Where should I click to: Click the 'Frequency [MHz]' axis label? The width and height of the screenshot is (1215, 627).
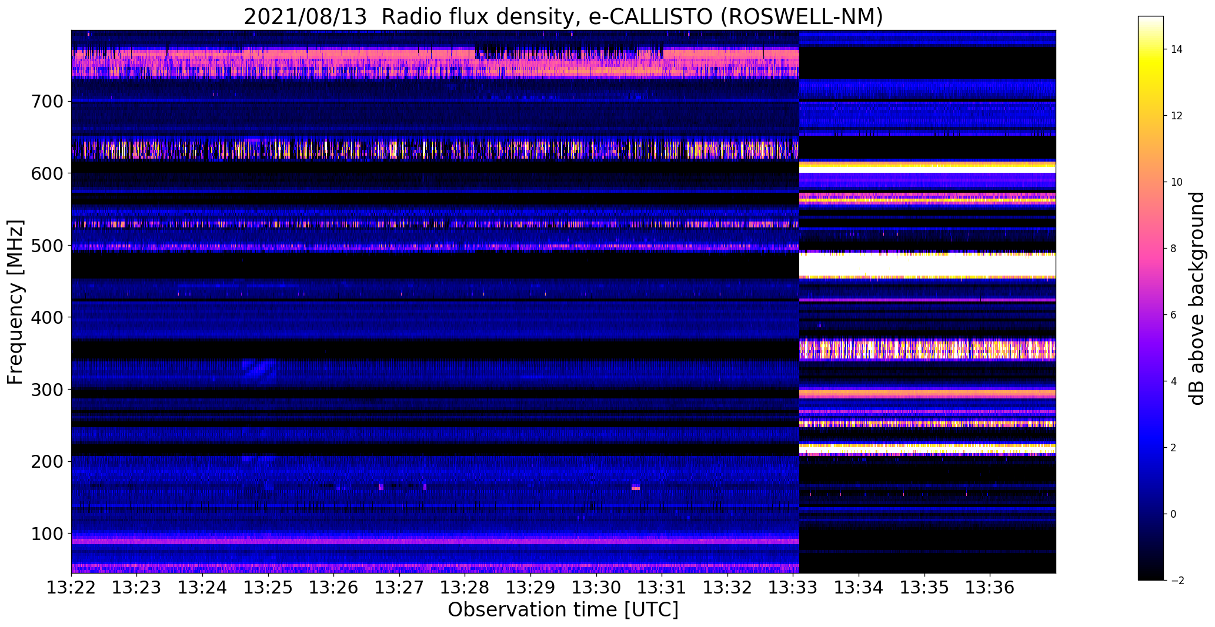click(x=16, y=302)
